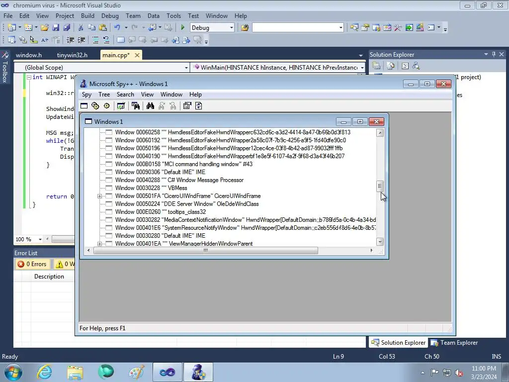Click Show All Files icon in Solution Explorer
Image resolution: width=509 pixels, height=382 pixels.
[391, 66]
